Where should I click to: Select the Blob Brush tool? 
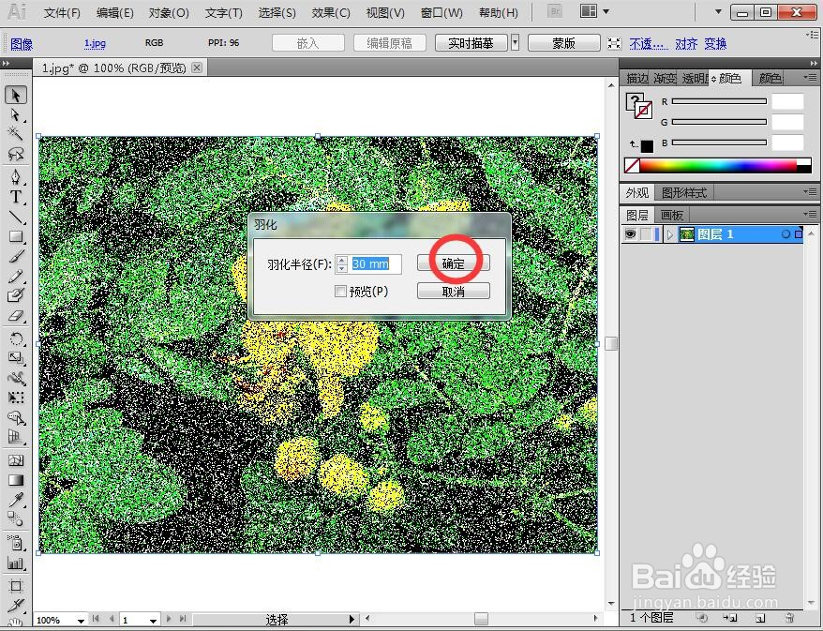pyautogui.click(x=16, y=295)
